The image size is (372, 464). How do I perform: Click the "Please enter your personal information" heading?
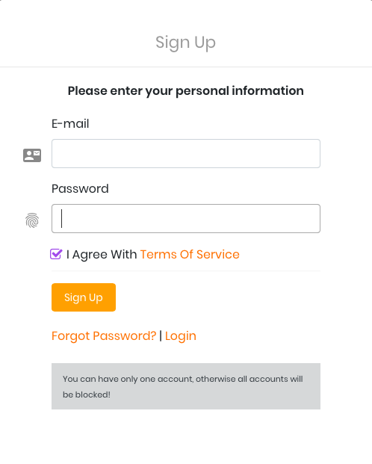(186, 91)
